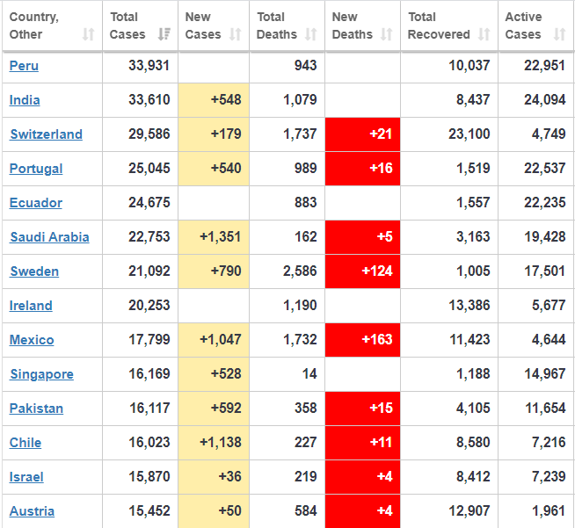Viewport: 575px width, 528px height.
Task: Click Mexico's red +163 new deaths cell
Action: (x=362, y=340)
